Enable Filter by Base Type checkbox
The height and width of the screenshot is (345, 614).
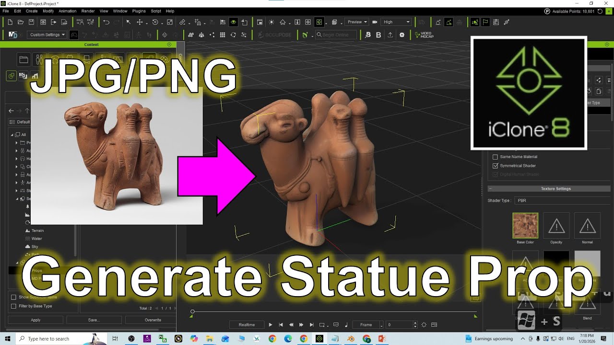(13, 306)
